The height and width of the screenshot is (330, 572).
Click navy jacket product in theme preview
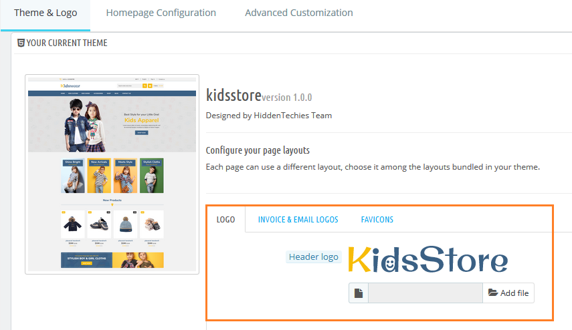pos(73,224)
